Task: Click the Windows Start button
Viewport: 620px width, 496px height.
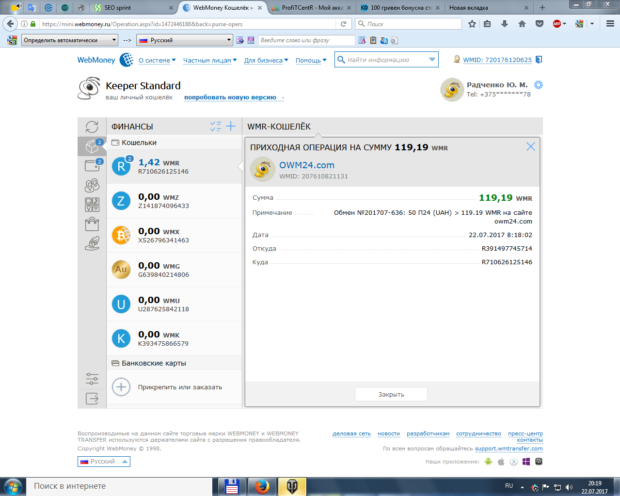Action: [x=13, y=486]
